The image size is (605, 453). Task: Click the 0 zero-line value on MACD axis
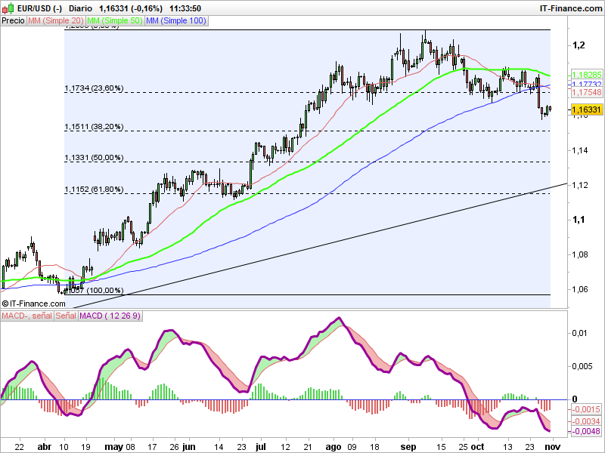coord(575,399)
